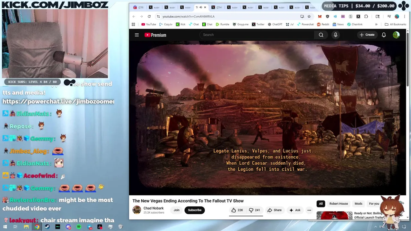Image resolution: width=411 pixels, height=231 pixels.
Task: Open Chrome three-dot menu
Action: point(404,16)
